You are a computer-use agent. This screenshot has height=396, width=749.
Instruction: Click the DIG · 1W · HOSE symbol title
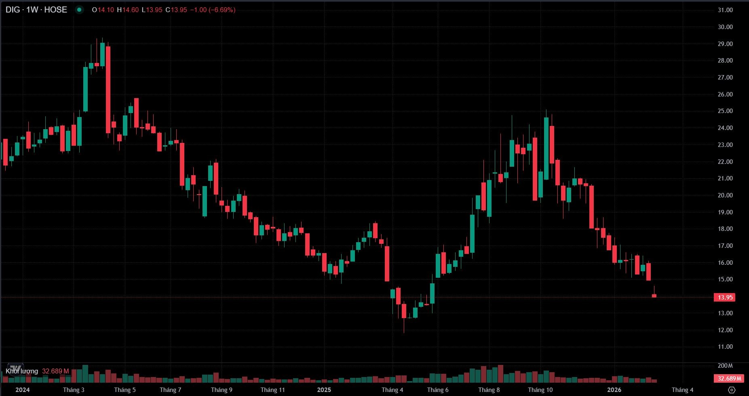click(36, 10)
